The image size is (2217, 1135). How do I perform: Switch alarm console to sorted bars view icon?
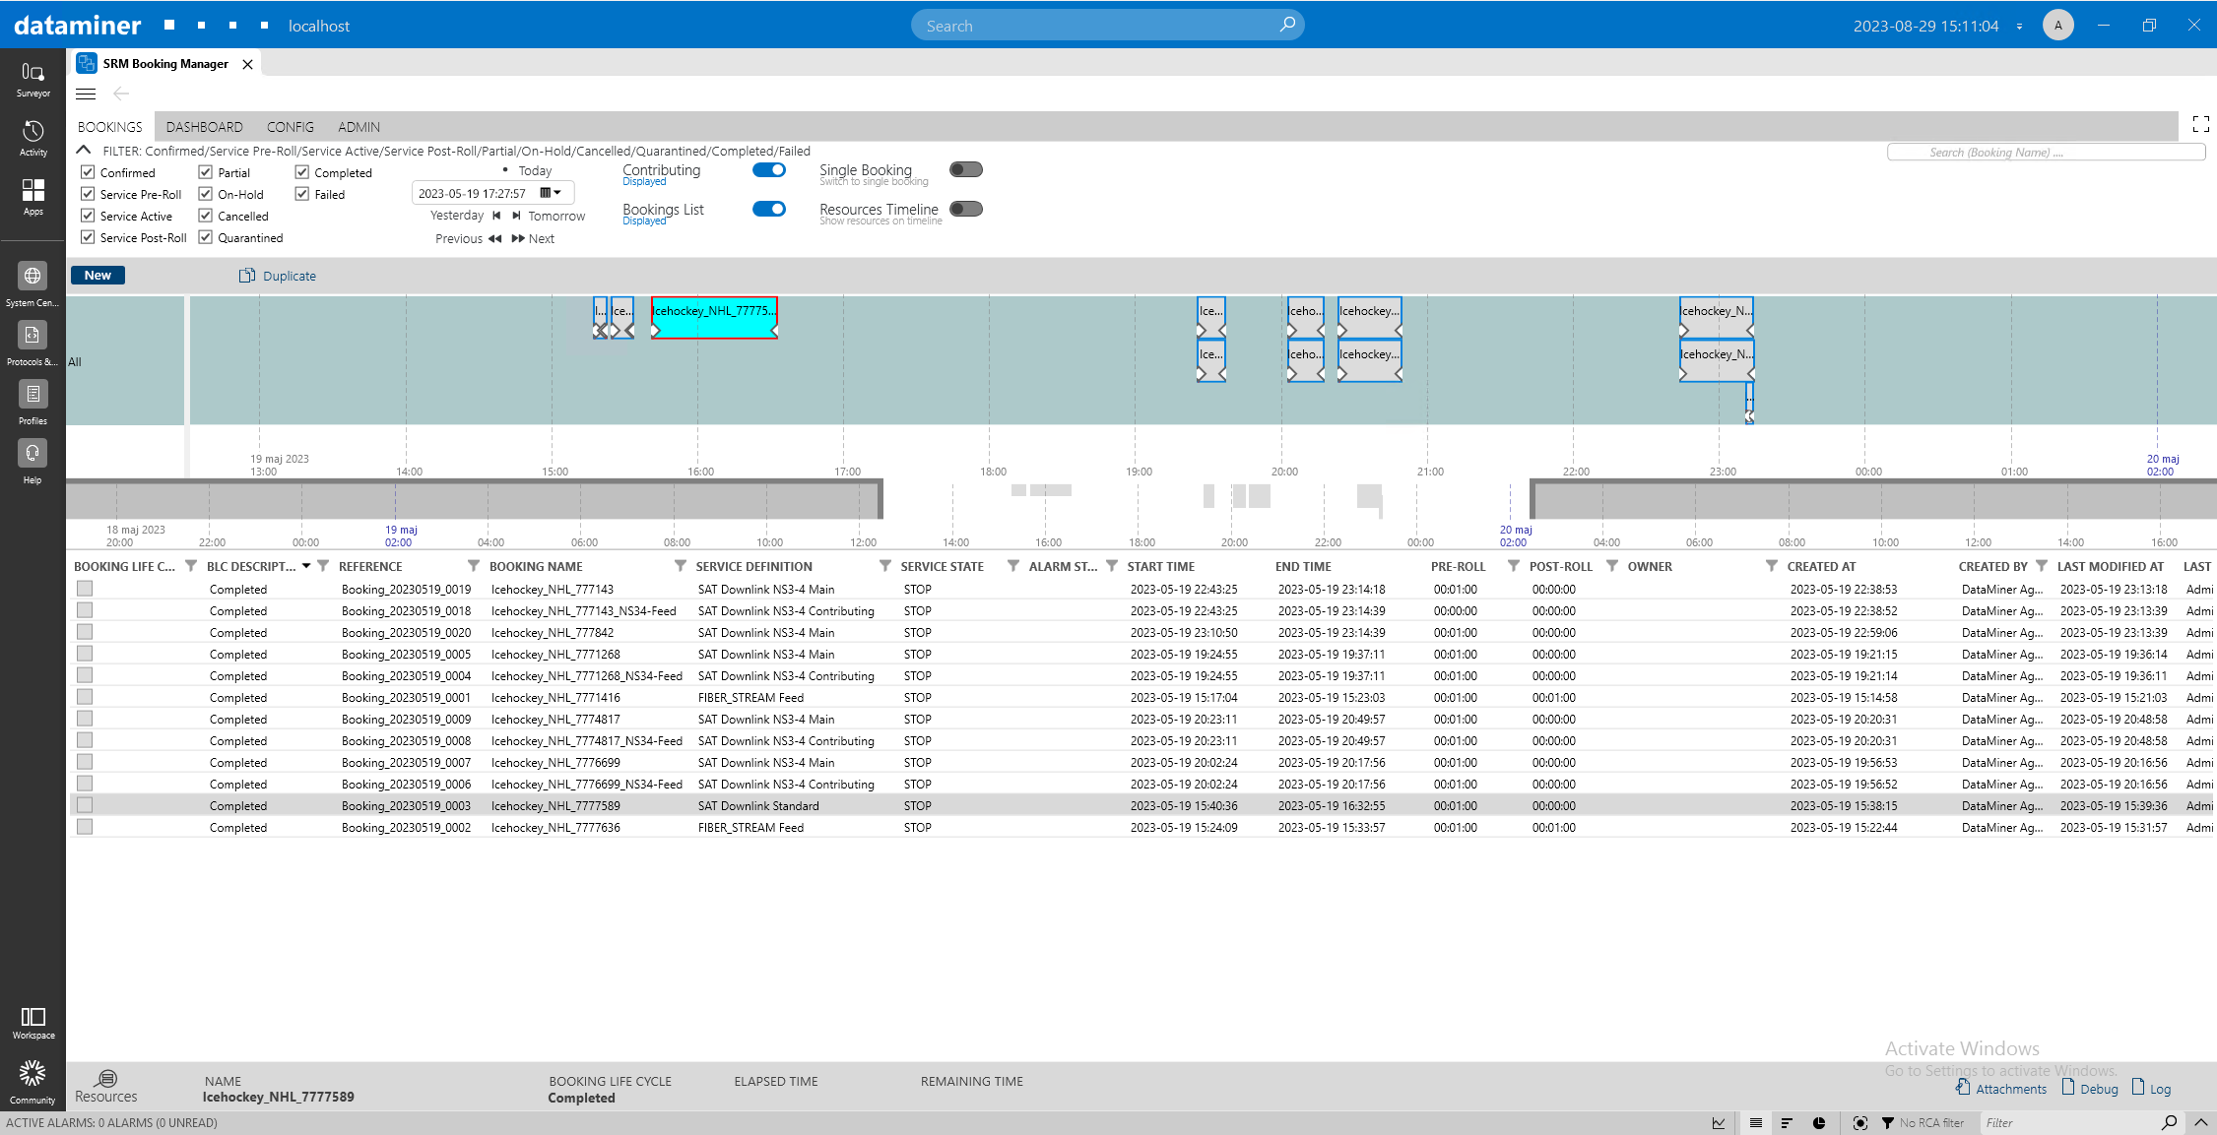1787,1123
